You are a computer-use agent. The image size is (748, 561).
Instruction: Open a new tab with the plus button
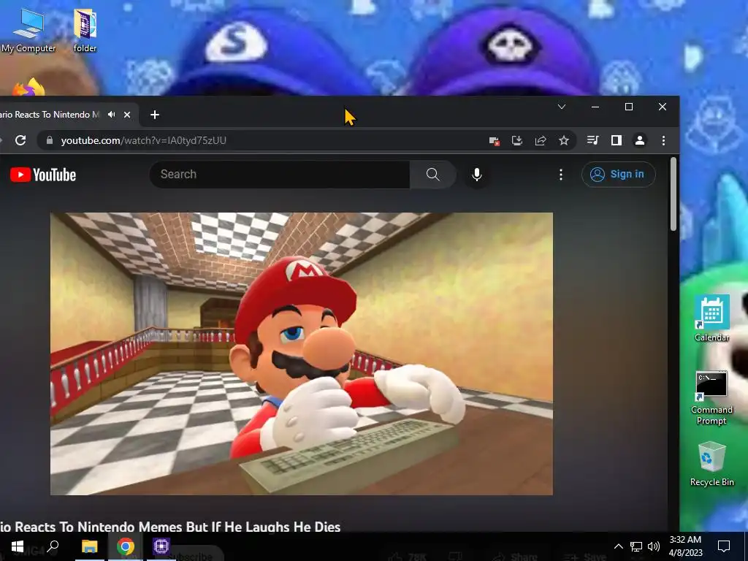pyautogui.click(x=155, y=115)
